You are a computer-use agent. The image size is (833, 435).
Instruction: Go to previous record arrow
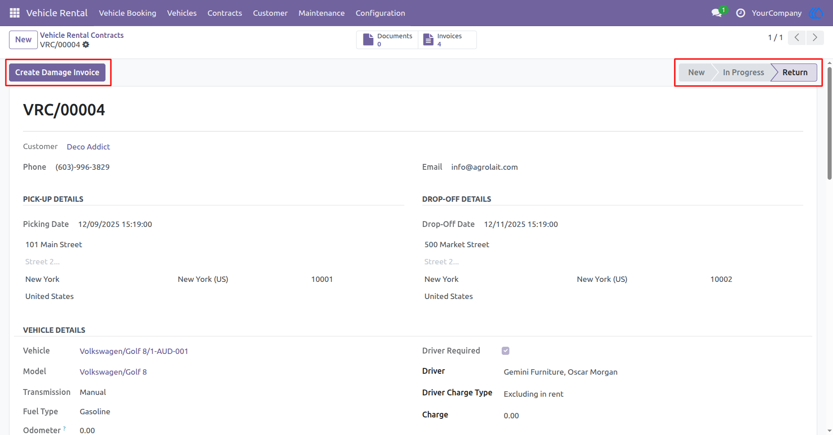tap(797, 37)
